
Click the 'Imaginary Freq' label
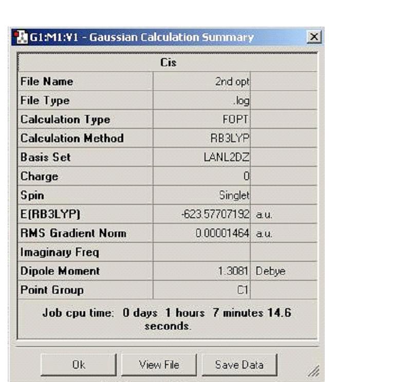pyautogui.click(x=60, y=252)
